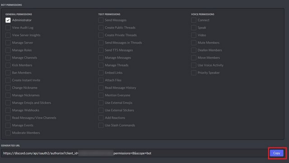Check the Send Messages permission
The image size is (289, 163).
point(101,20)
